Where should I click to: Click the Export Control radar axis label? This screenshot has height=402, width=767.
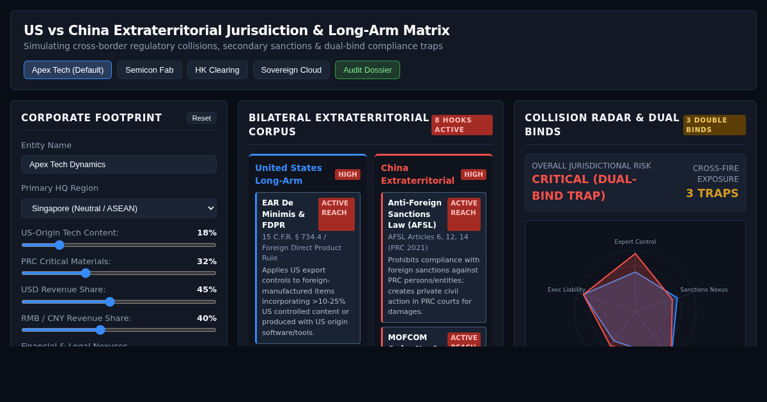pos(635,242)
